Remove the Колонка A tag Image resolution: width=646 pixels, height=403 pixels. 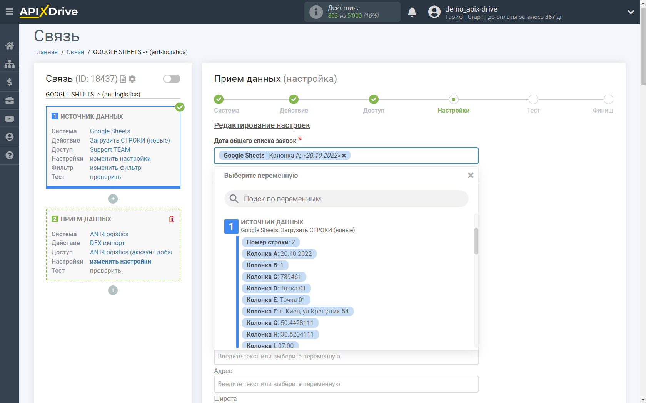(x=344, y=156)
